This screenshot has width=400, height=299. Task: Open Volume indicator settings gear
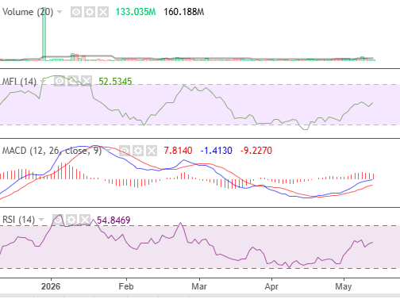[90, 12]
